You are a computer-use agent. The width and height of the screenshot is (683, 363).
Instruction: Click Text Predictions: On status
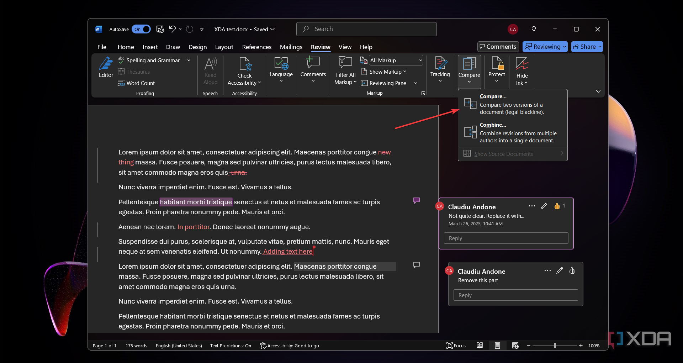(231, 346)
